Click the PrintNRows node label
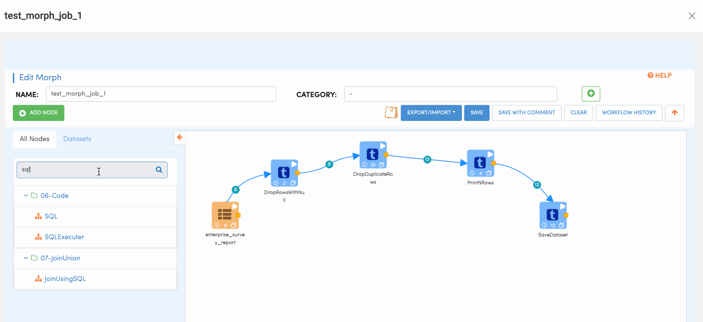703x322 pixels. click(x=480, y=183)
